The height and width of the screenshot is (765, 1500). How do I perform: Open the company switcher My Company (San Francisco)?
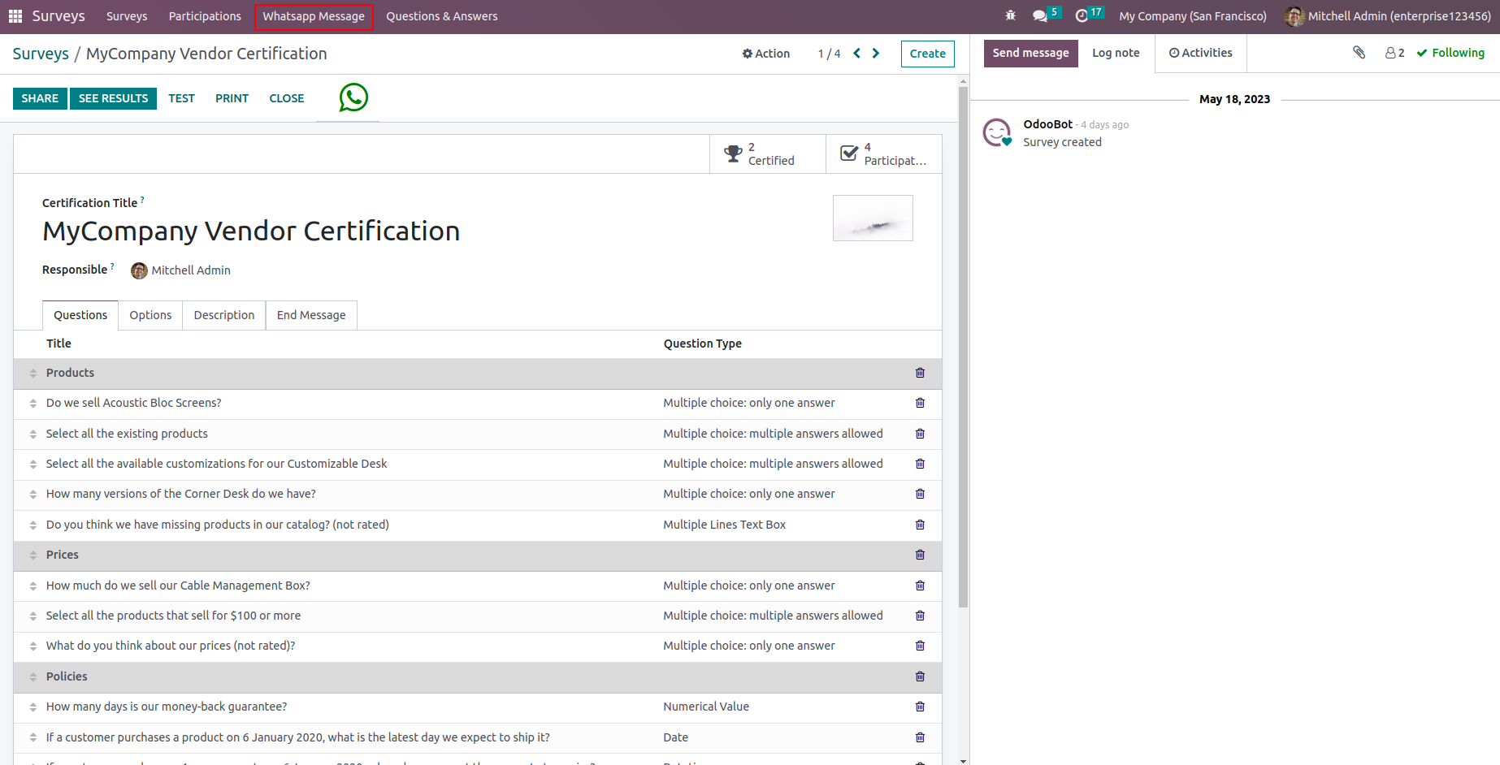click(x=1193, y=16)
